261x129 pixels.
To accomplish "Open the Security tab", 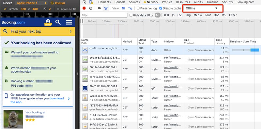I will pyautogui.click(x=227, y=2).
